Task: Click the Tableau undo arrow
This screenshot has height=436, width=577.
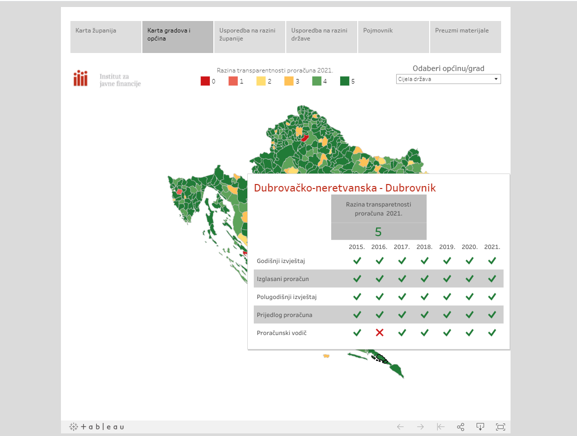Action: [x=400, y=426]
